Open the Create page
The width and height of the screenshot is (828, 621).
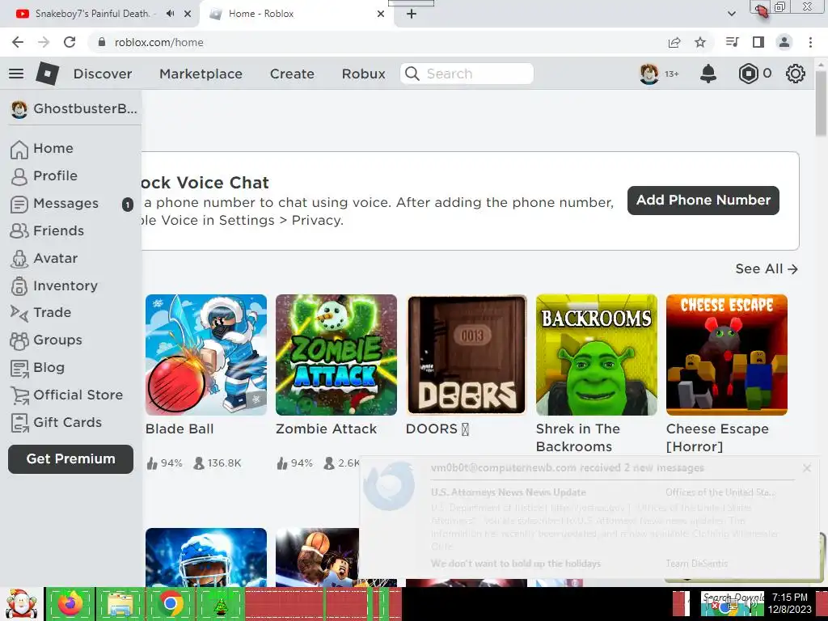click(x=292, y=74)
